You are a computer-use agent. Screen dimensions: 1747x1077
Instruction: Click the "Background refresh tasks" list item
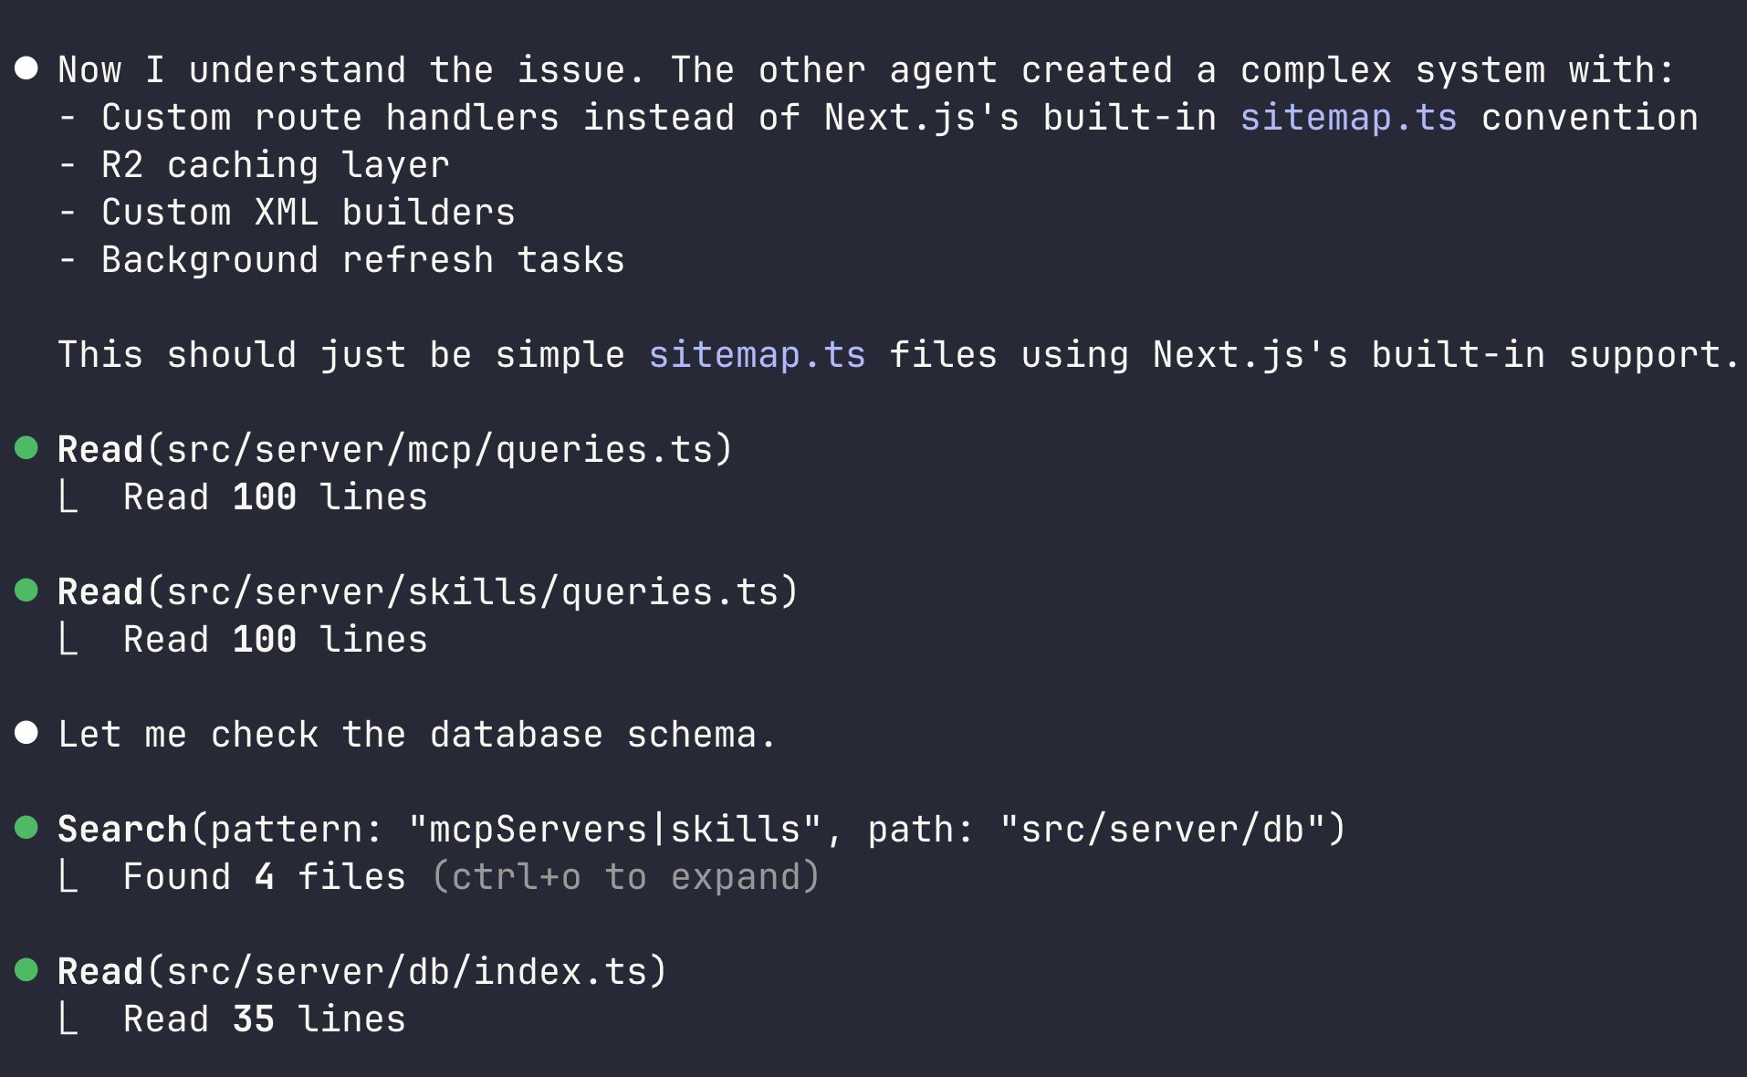point(363,260)
